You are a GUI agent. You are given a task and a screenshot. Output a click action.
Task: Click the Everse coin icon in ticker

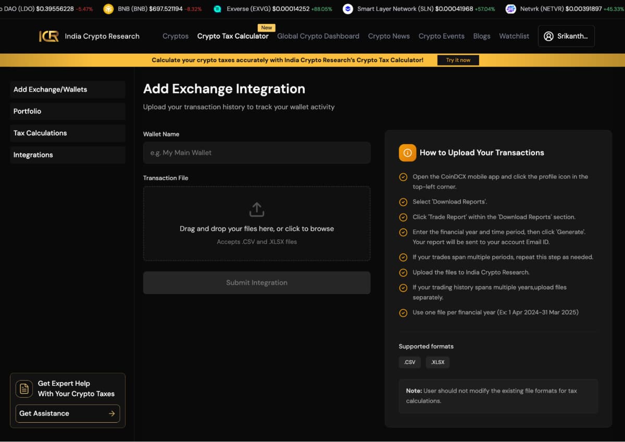click(x=217, y=9)
